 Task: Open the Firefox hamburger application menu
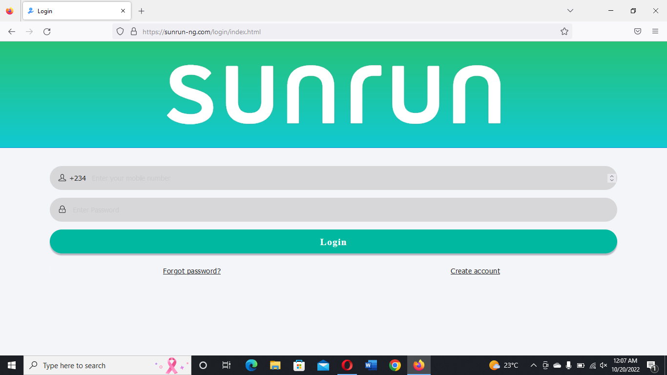click(655, 32)
